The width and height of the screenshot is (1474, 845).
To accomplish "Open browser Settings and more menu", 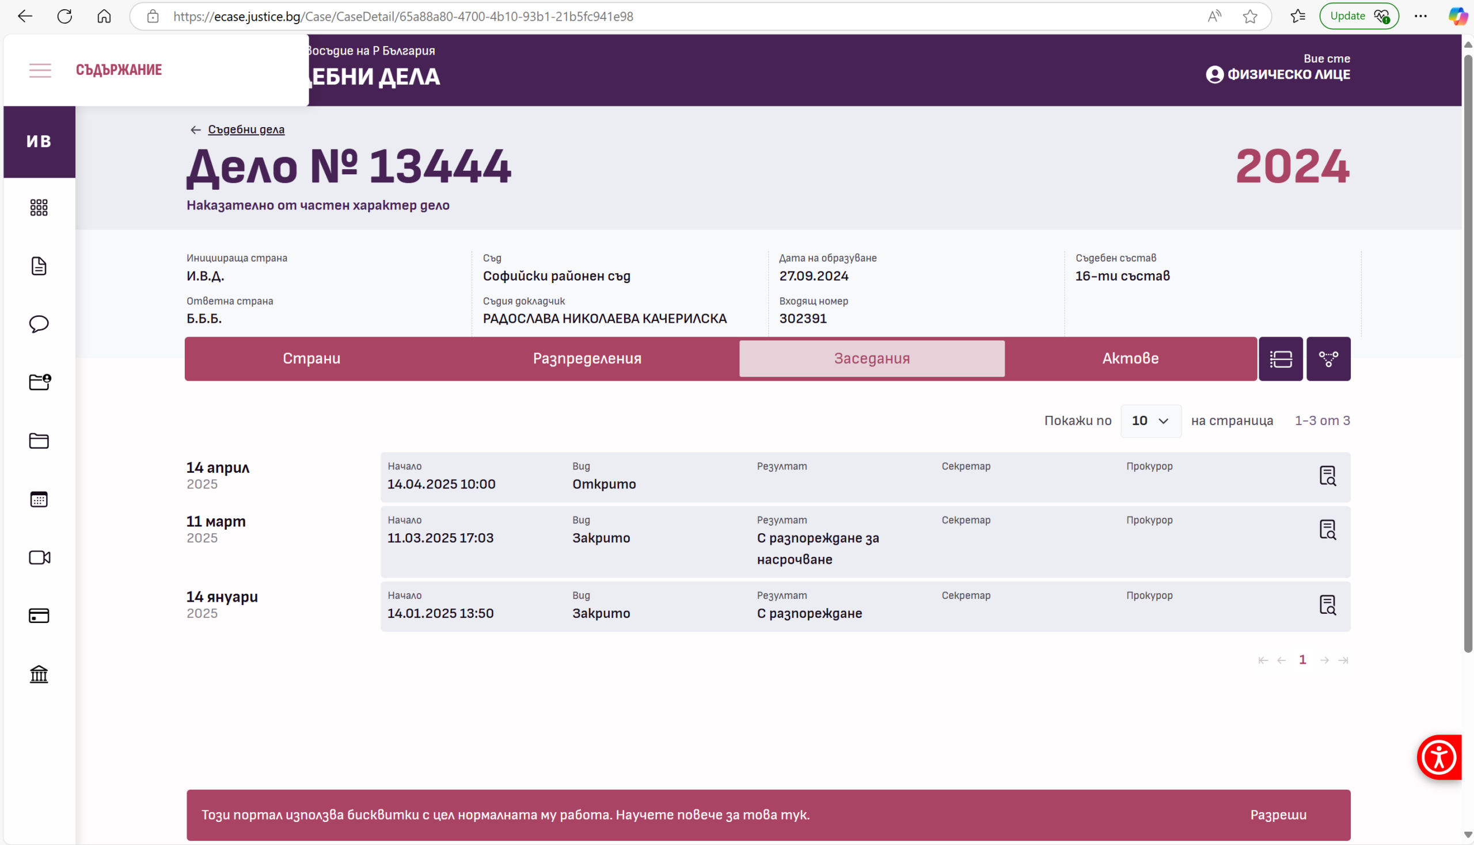I will click(1420, 16).
